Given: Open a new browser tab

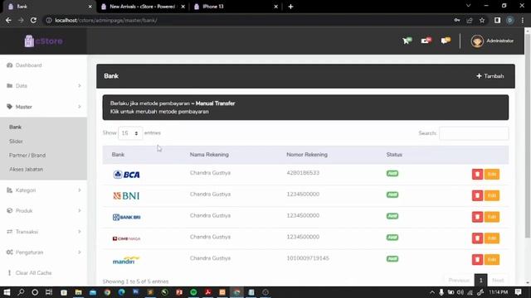Looking at the screenshot, I should (x=290, y=7).
